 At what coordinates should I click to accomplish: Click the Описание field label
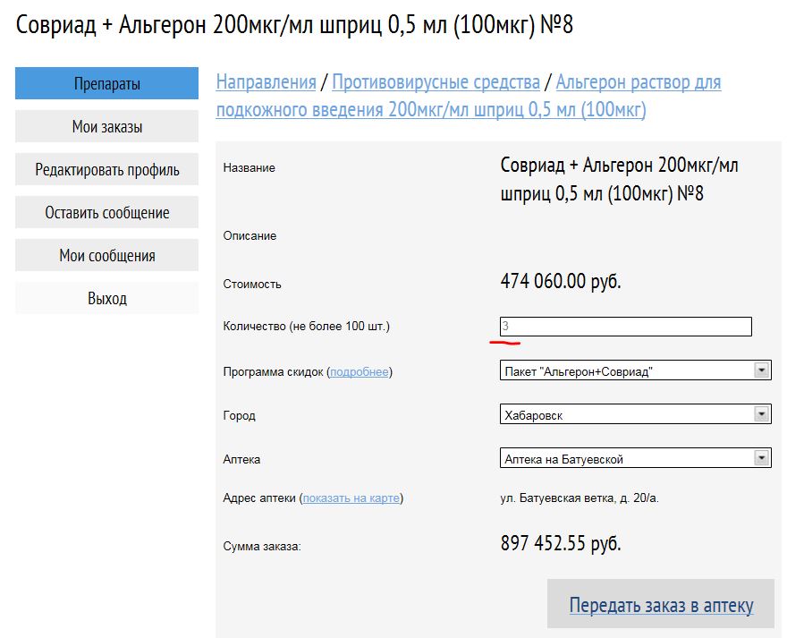250,235
